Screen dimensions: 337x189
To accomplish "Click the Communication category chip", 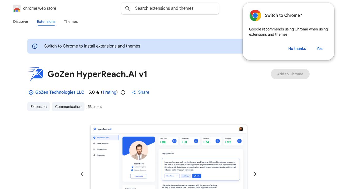I will point(68,107).
